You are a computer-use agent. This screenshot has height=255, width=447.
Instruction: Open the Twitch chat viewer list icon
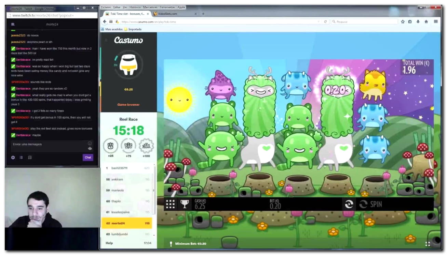[13, 25]
